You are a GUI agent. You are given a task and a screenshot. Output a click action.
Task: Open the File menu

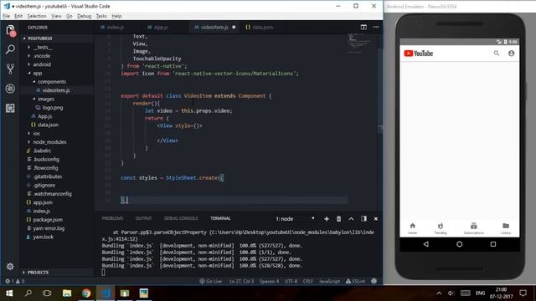point(7,16)
